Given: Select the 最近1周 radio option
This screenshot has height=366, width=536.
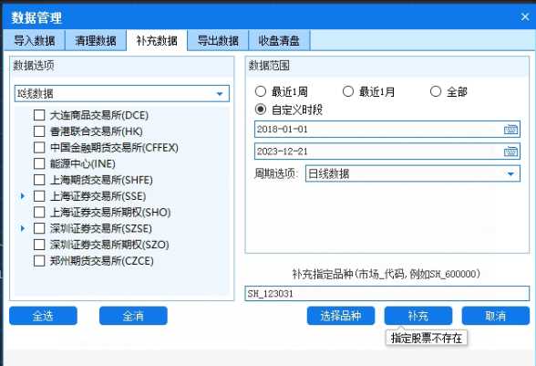Looking at the screenshot, I should point(261,91).
